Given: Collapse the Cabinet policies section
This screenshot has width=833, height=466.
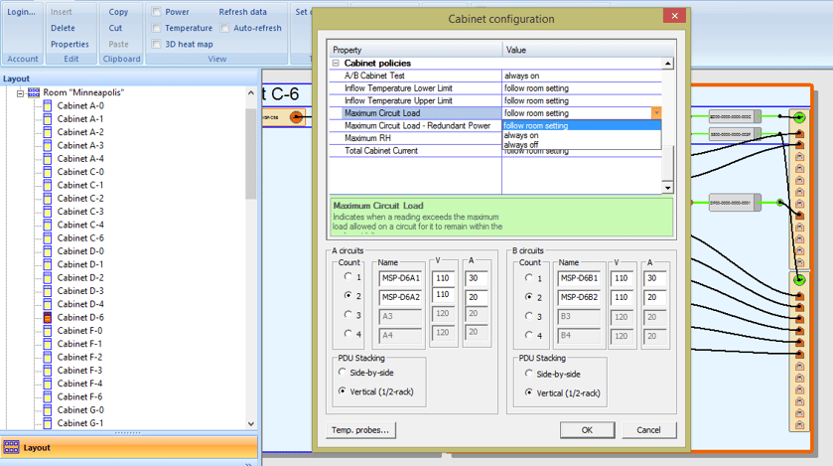Looking at the screenshot, I should (x=336, y=64).
